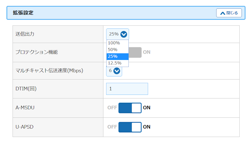Toggle the プロテクション機能 switch
Screen dimensions: 250x142
click(x=135, y=52)
